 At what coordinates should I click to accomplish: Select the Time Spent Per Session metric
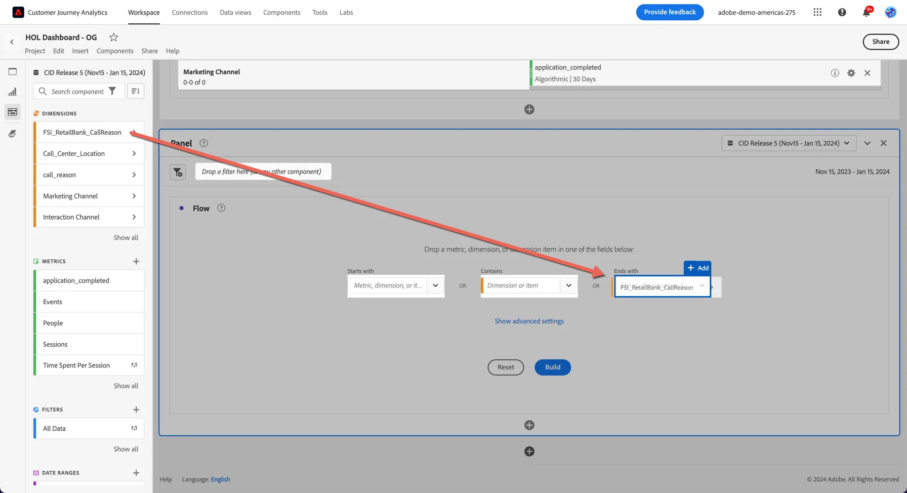tap(89, 365)
